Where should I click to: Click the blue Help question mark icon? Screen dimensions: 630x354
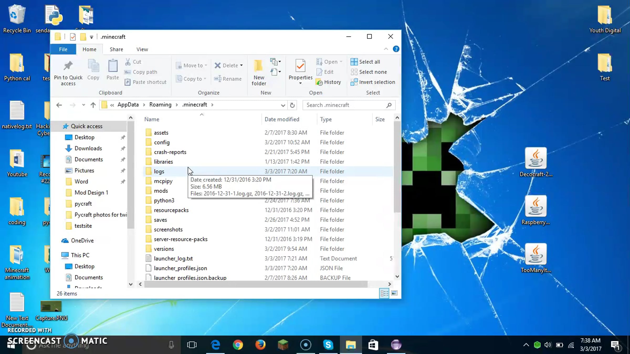click(x=396, y=49)
